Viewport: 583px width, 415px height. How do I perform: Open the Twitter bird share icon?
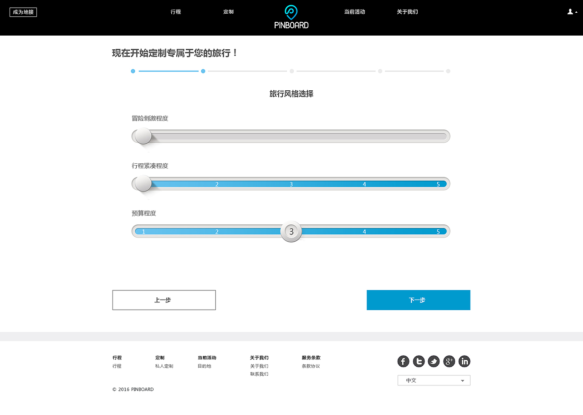[x=434, y=361]
